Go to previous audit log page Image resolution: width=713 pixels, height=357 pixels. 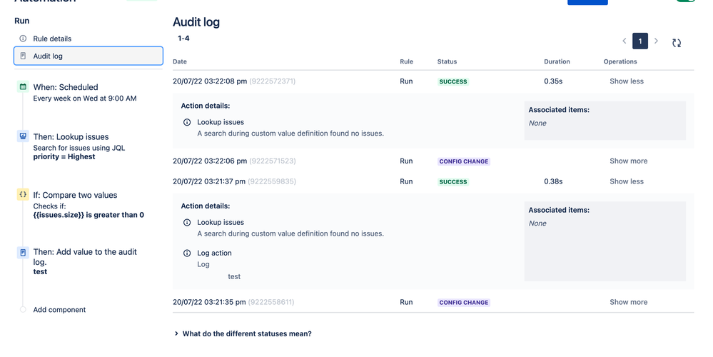[x=624, y=41]
